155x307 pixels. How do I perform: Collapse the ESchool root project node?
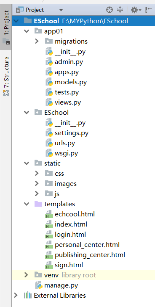pyautogui.click(x=16, y=21)
